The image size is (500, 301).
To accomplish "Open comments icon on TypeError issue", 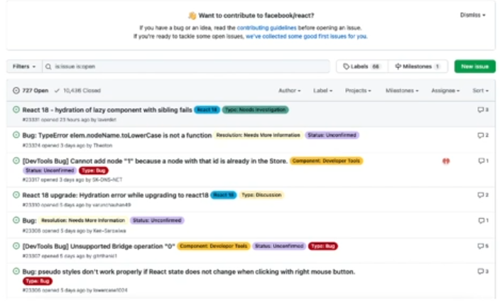I will click(483, 135).
